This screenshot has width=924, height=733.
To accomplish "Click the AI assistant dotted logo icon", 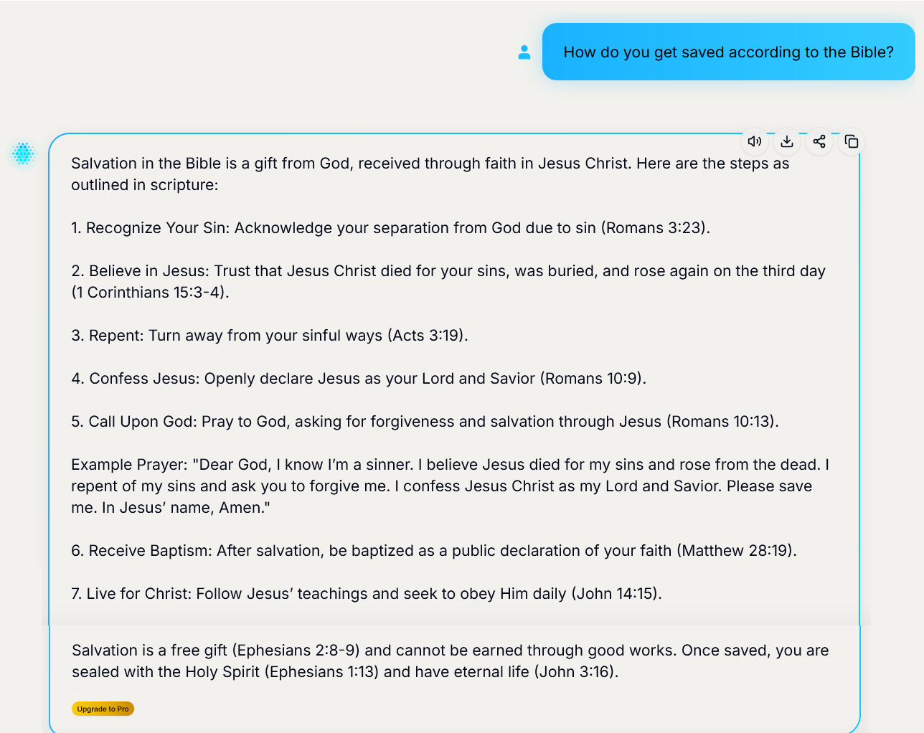I will click(x=23, y=153).
